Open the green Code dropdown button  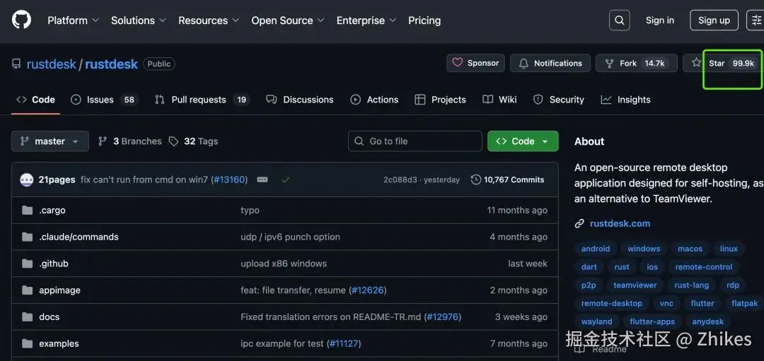523,141
